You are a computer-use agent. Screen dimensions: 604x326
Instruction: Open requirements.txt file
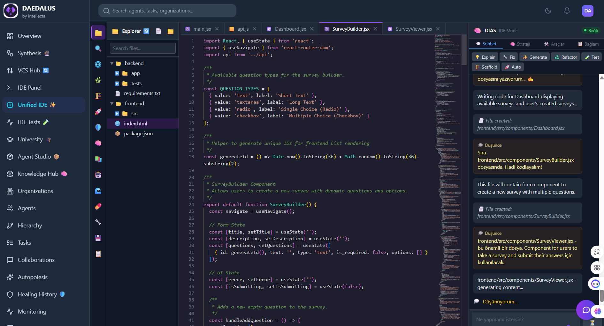pos(142,93)
